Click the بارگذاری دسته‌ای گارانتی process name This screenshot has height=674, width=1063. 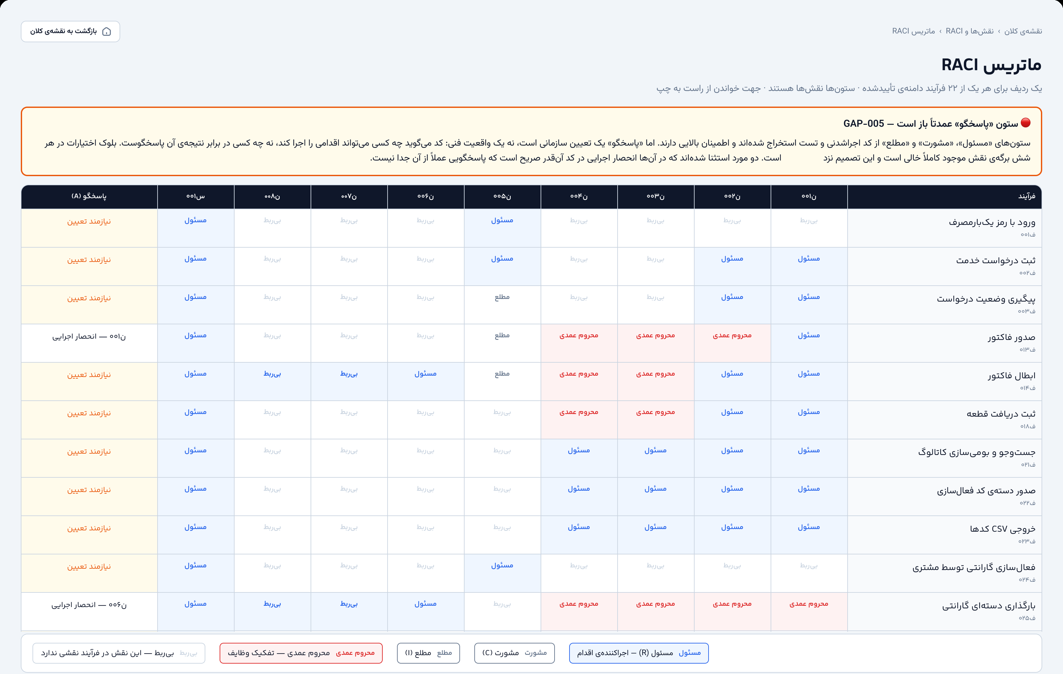click(988, 606)
